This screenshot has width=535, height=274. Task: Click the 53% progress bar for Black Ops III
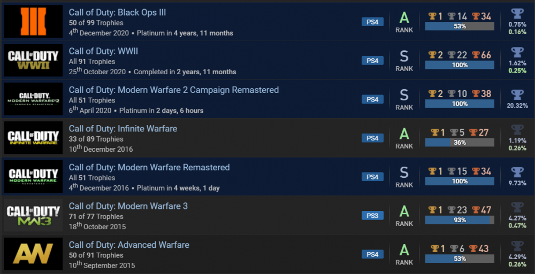460,26
